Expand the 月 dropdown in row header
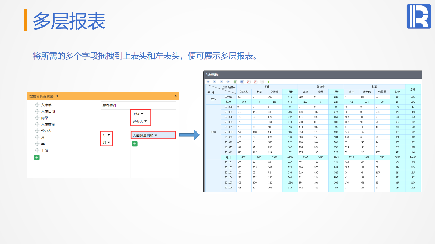The image size is (435, 244). pyautogui.click(x=109, y=142)
